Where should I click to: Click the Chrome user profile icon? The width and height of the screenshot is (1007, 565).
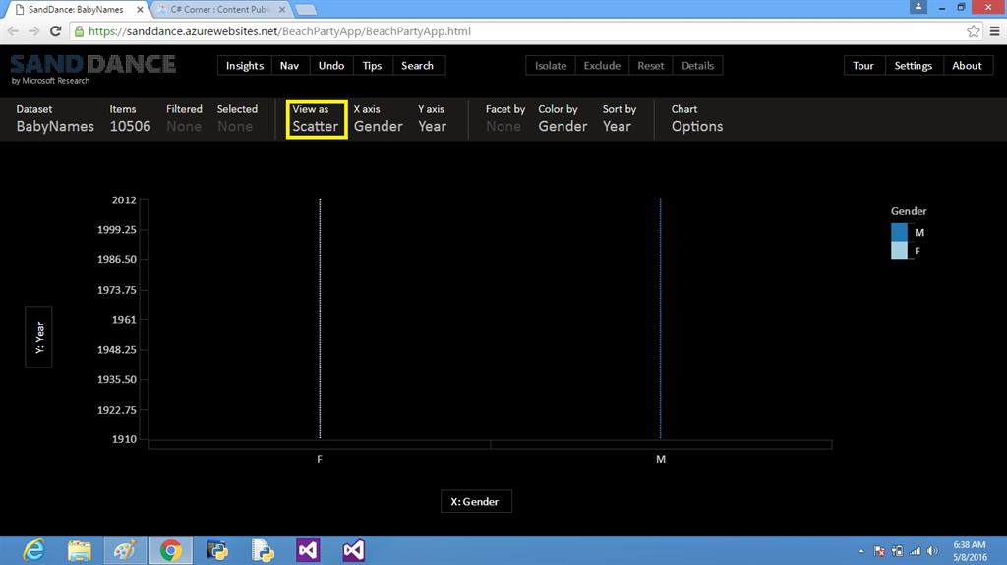pyautogui.click(x=918, y=7)
